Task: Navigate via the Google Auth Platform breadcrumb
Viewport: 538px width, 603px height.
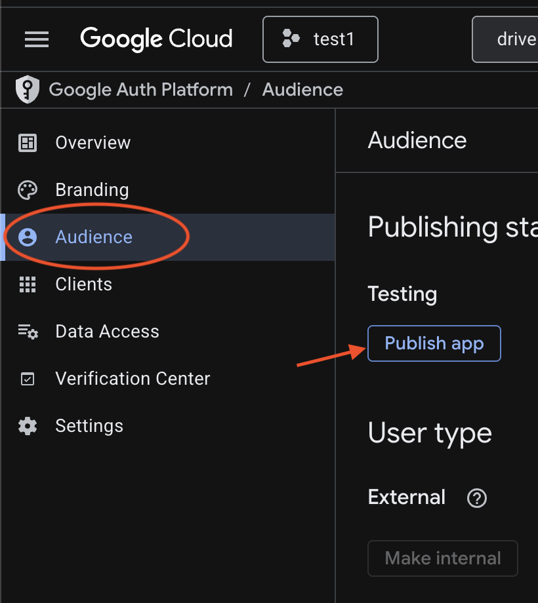Action: click(x=141, y=89)
